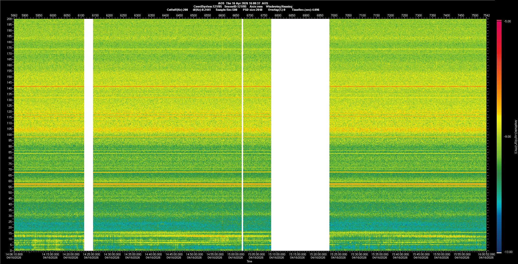
Task: Click the Cutoff(Hz):200 parameter text
Action: pos(177,10)
